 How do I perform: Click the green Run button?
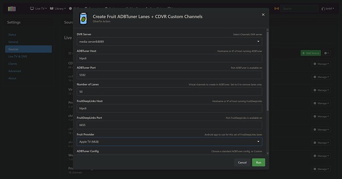coord(258,163)
